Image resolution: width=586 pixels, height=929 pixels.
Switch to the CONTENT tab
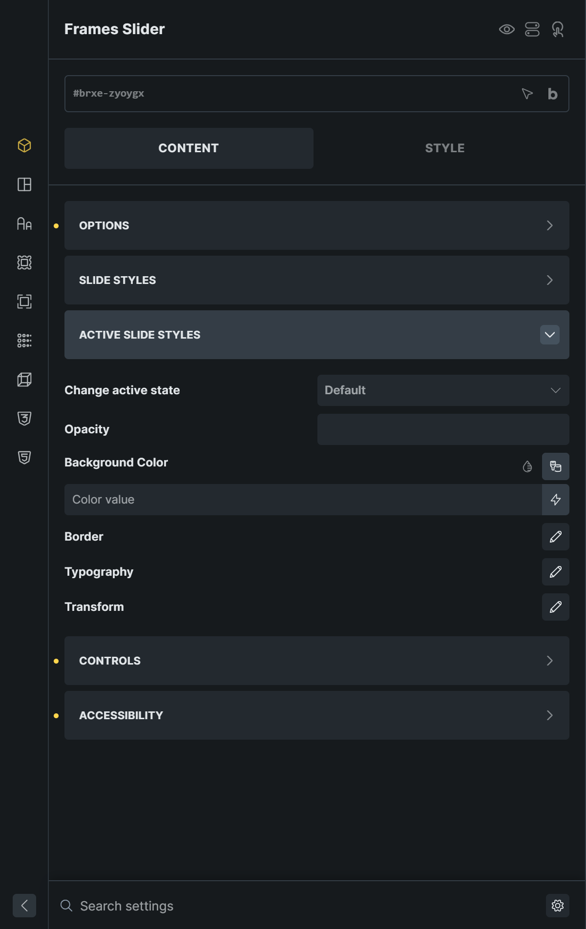pos(189,148)
